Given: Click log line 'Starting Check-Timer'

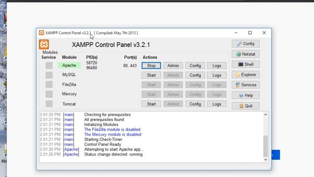Looking at the screenshot, I should click(103, 139).
